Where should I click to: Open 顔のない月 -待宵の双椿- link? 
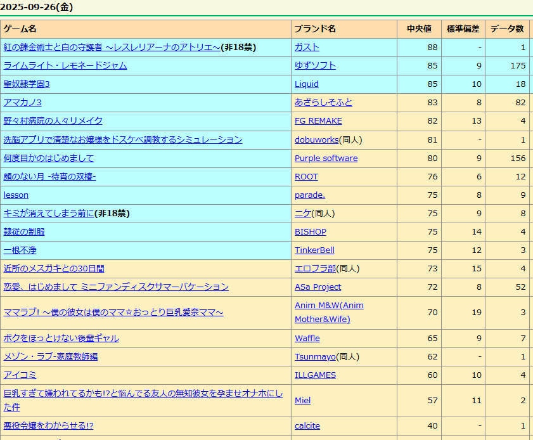click(x=49, y=176)
